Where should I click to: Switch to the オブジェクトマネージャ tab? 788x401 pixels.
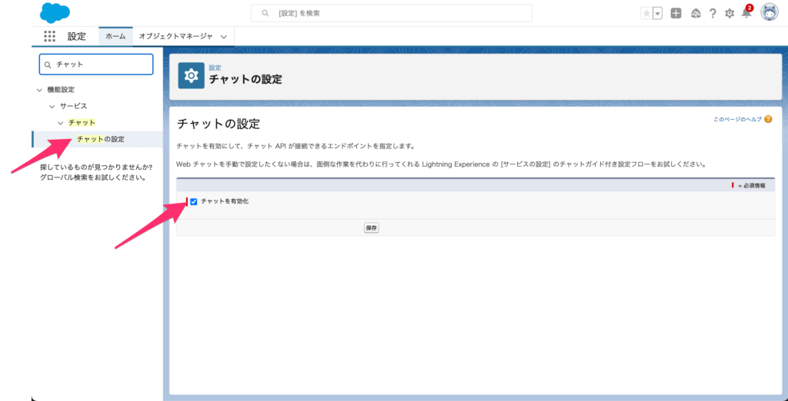(x=176, y=36)
